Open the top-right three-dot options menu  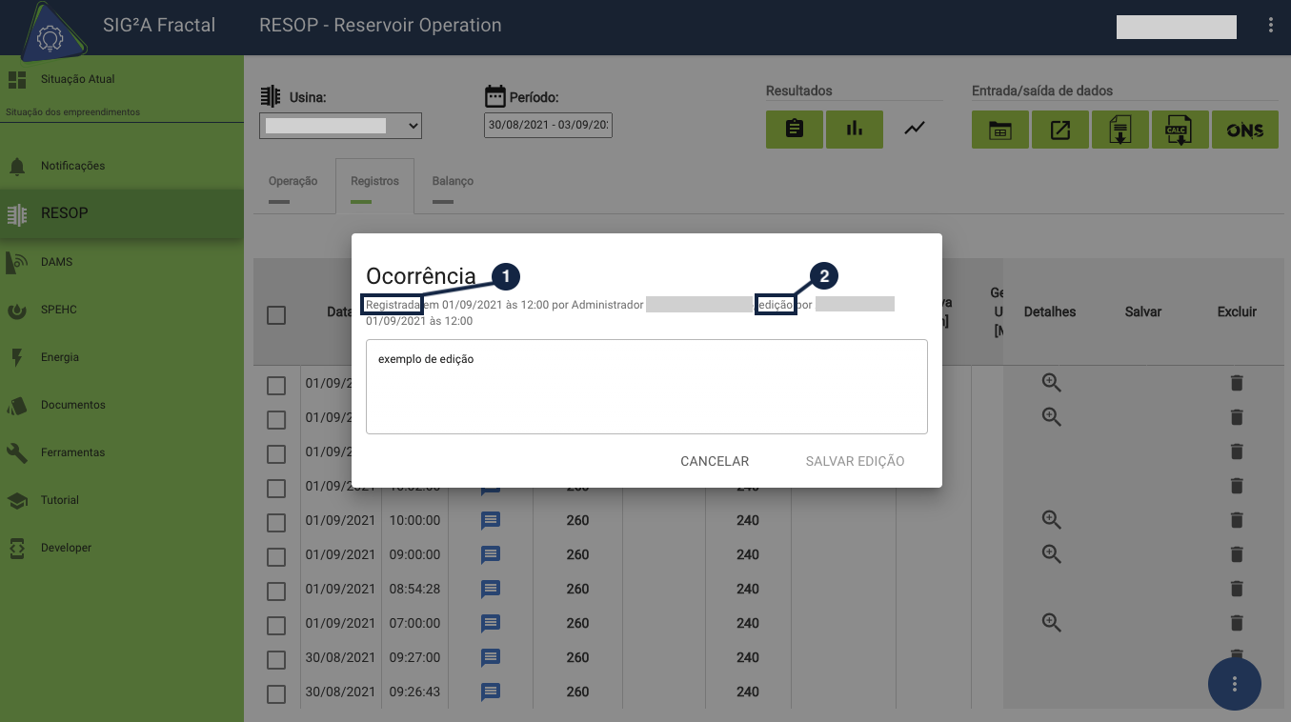click(1270, 26)
